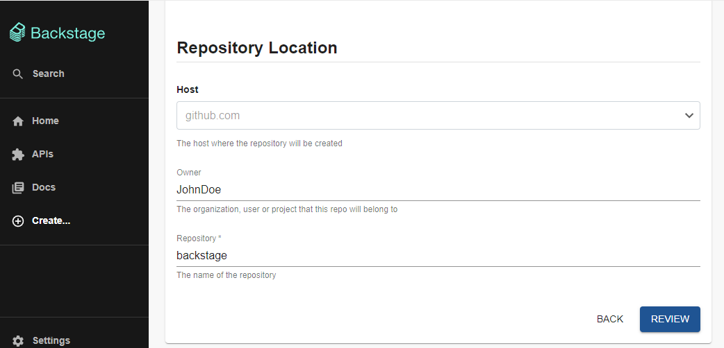Focus the Owner input field
Image resolution: width=724 pixels, height=348 pixels.
[x=438, y=189]
